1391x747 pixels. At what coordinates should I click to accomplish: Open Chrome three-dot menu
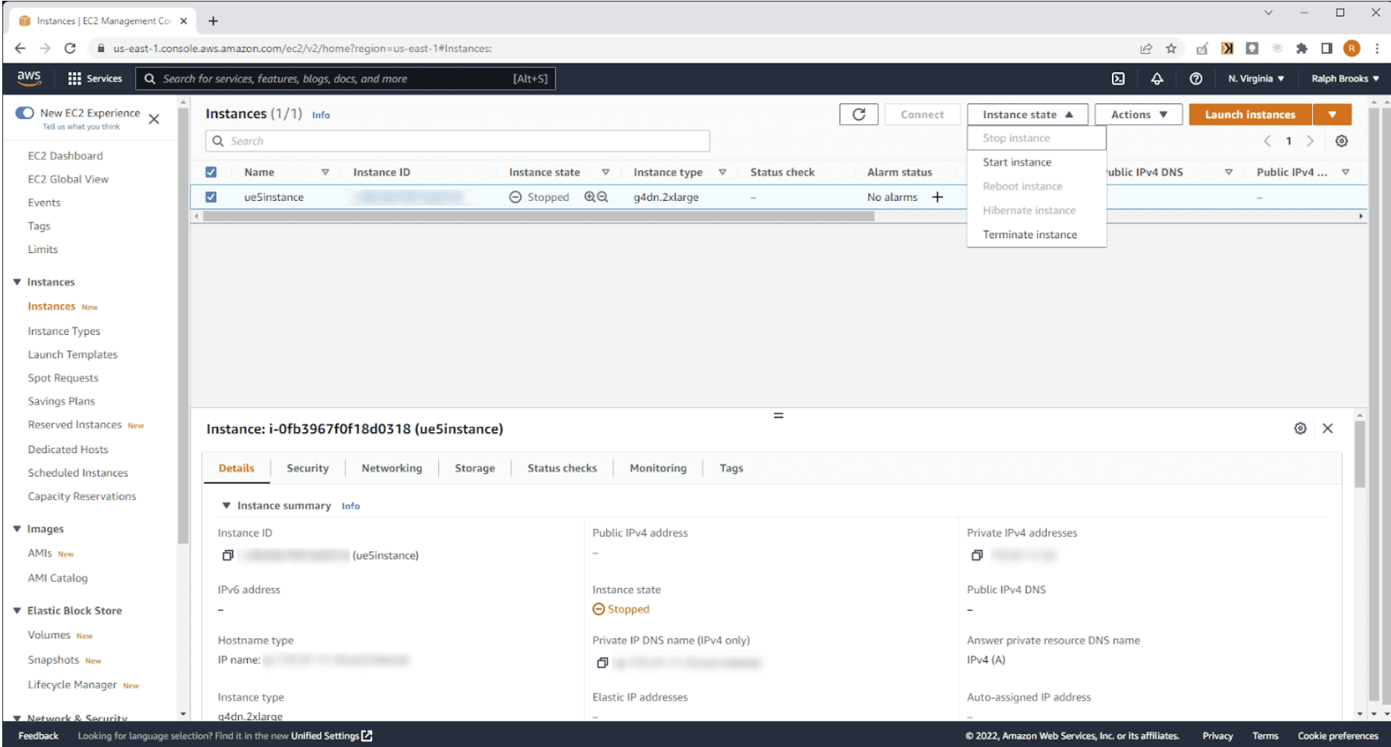point(1377,48)
